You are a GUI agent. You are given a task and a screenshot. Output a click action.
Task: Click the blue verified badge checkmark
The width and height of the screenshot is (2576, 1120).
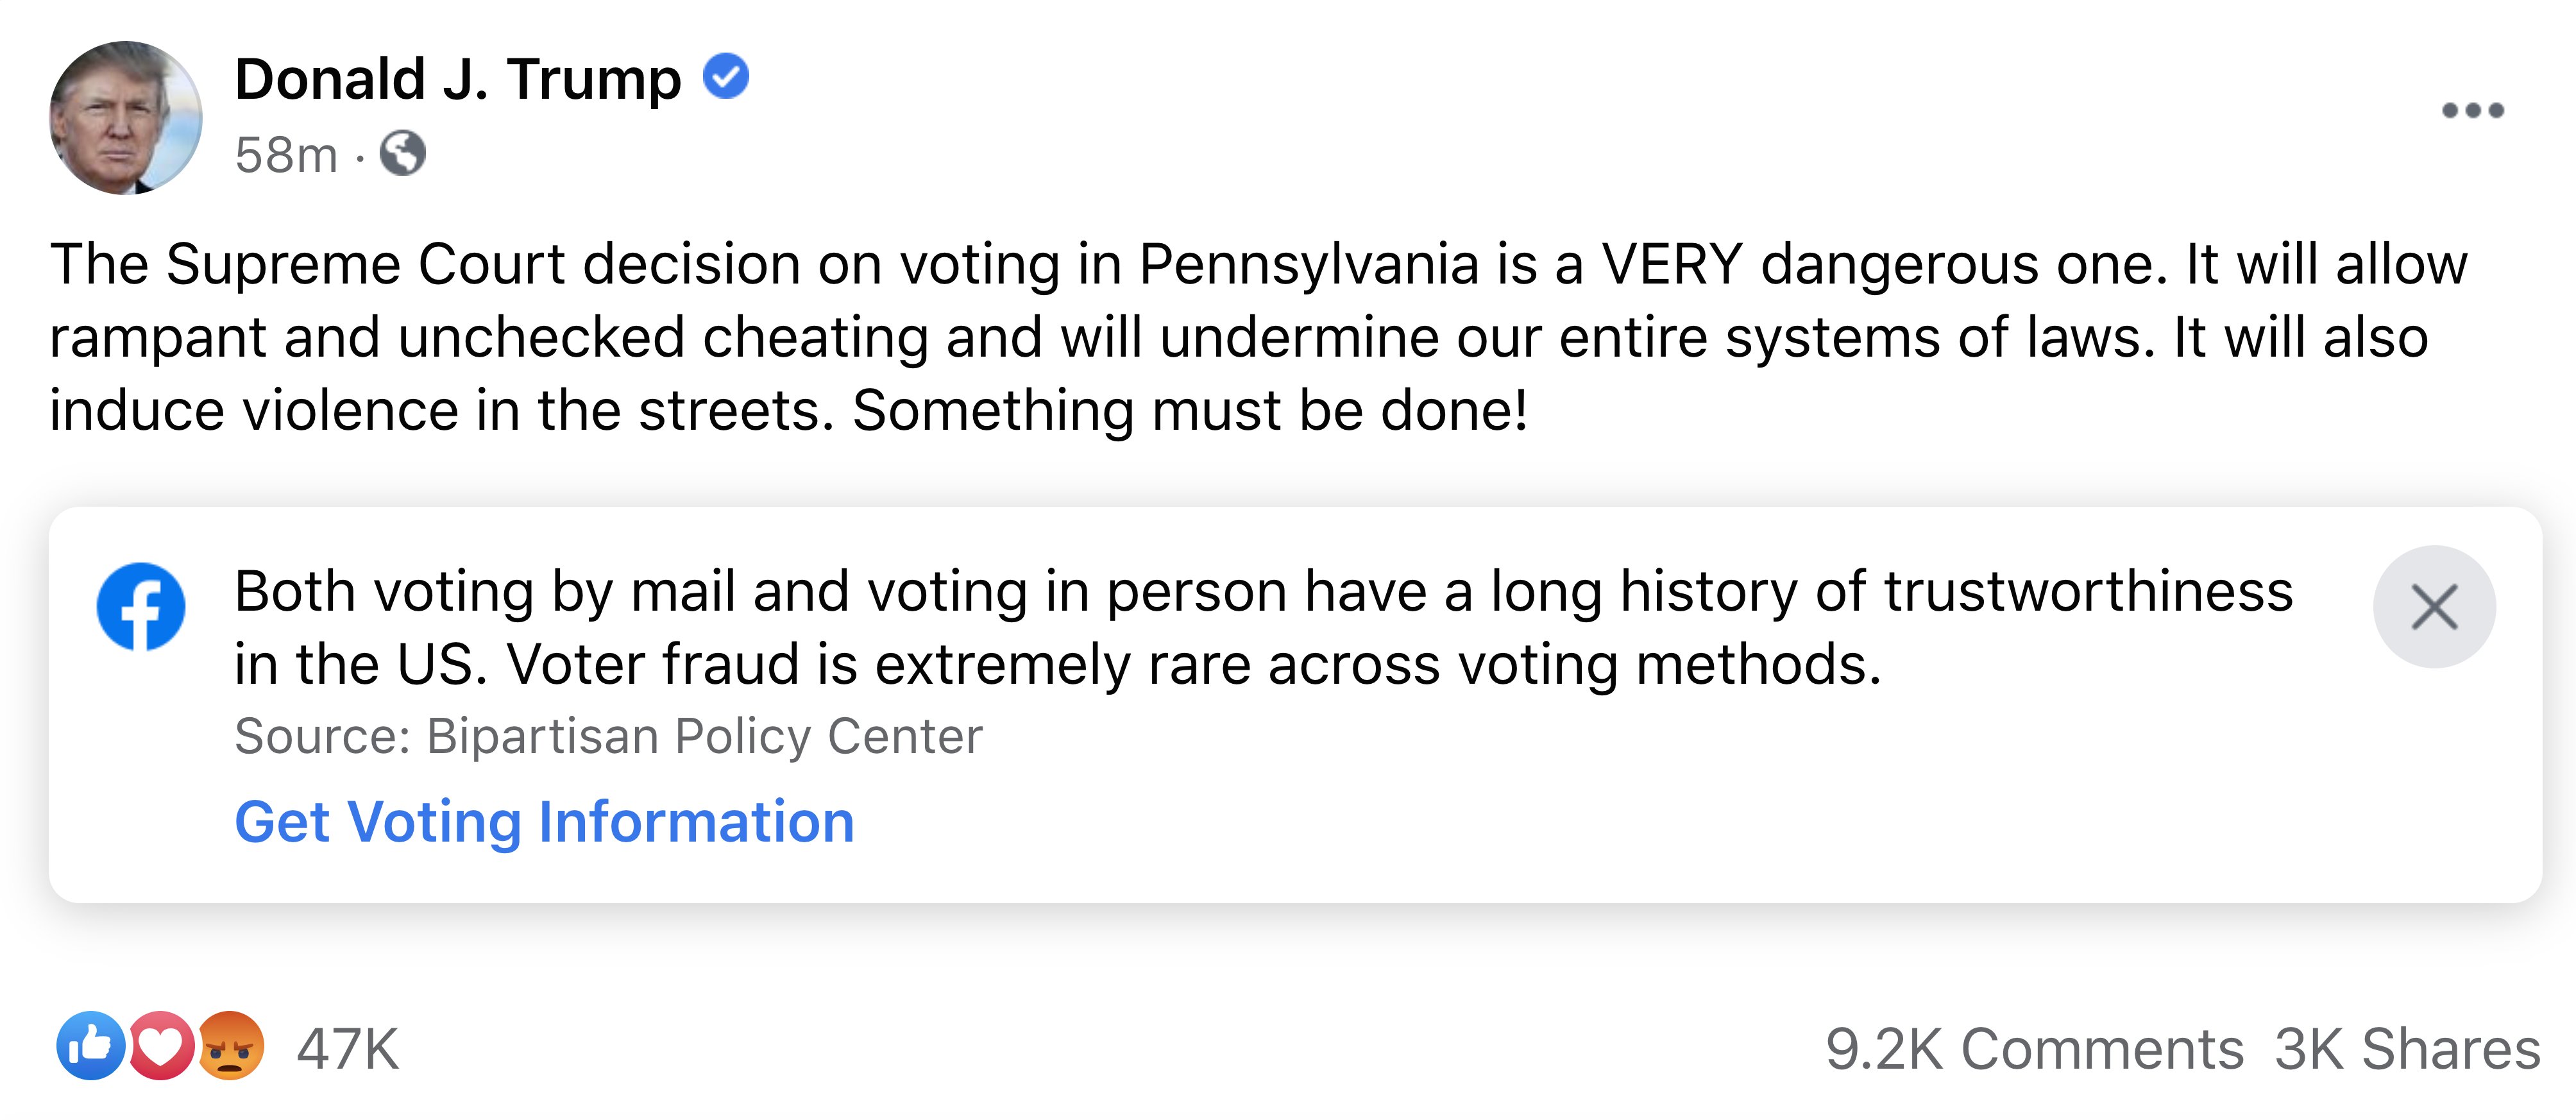click(726, 76)
